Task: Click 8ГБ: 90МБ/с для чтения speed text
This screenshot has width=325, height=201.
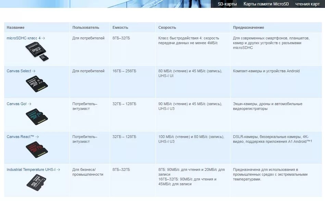Action: [191, 177]
